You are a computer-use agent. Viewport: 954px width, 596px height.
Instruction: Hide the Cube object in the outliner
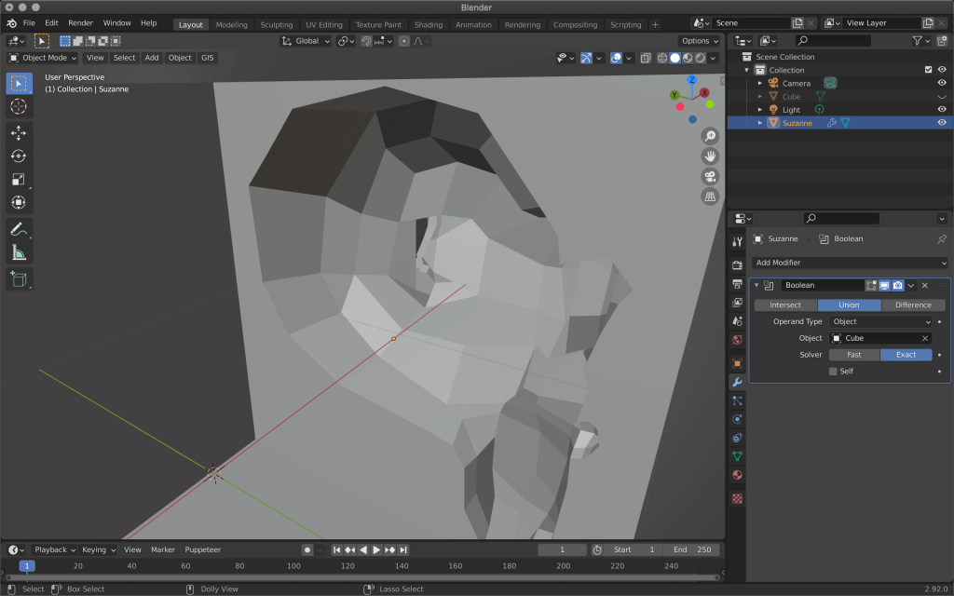(943, 96)
